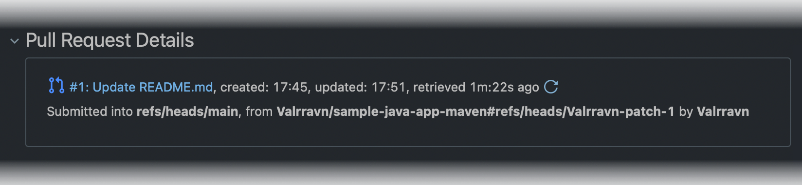Click the #1 pull request number
Viewport: 802px width, 185px height.
pos(78,87)
